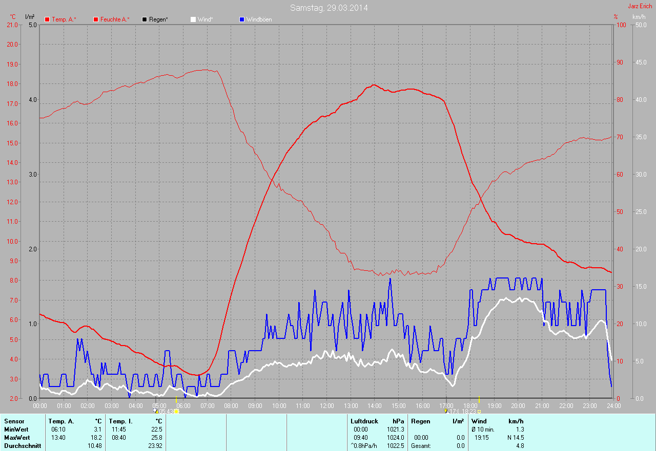Click the MaxWert row label

pyautogui.click(x=17, y=438)
